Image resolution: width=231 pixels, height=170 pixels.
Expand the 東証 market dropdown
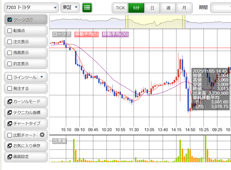click(x=70, y=8)
